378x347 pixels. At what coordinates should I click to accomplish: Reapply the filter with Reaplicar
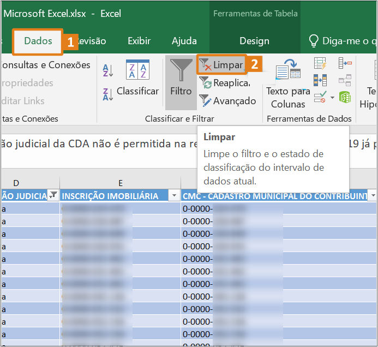click(225, 83)
